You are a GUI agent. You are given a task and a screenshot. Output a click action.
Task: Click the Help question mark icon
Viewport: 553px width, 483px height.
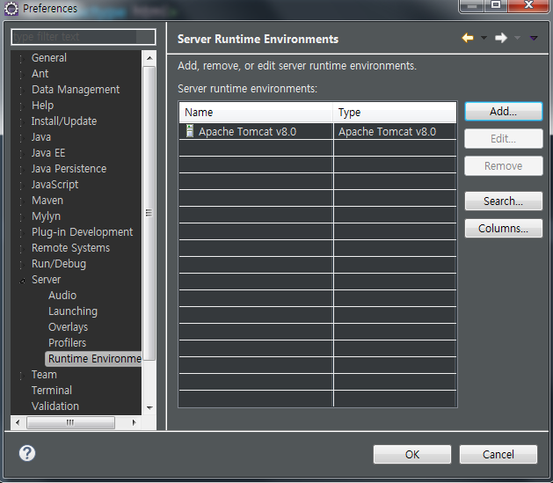pos(27,453)
